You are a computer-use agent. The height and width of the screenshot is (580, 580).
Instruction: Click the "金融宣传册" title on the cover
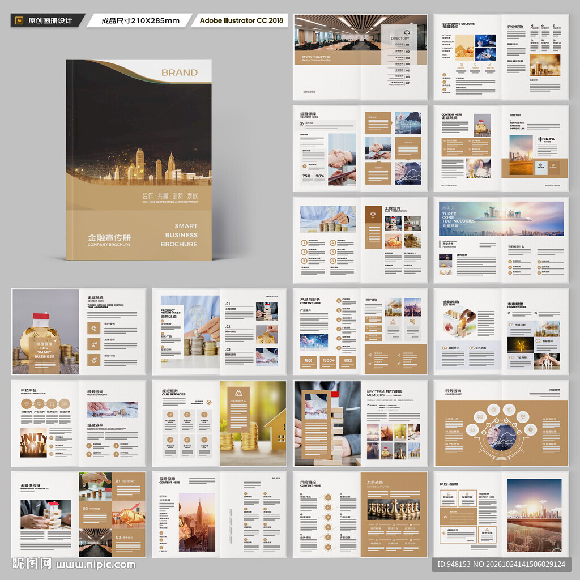coord(109,237)
